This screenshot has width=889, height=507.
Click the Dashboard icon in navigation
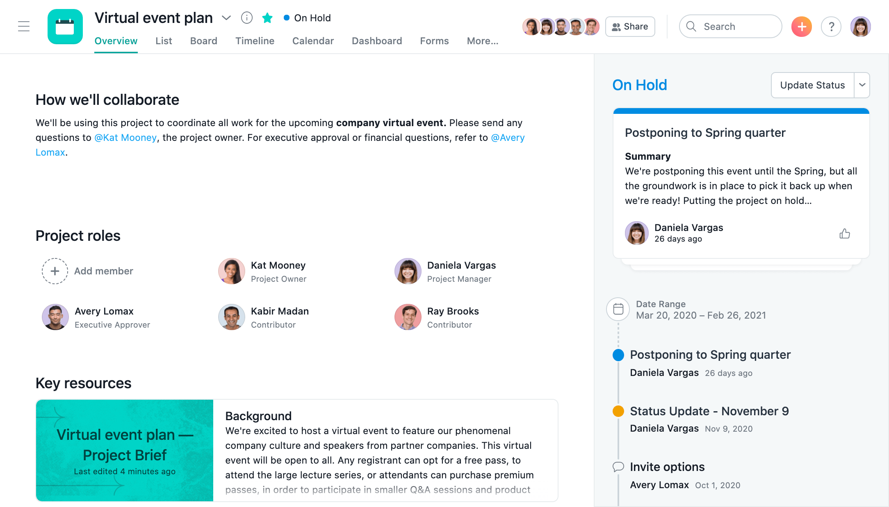pyautogui.click(x=377, y=41)
